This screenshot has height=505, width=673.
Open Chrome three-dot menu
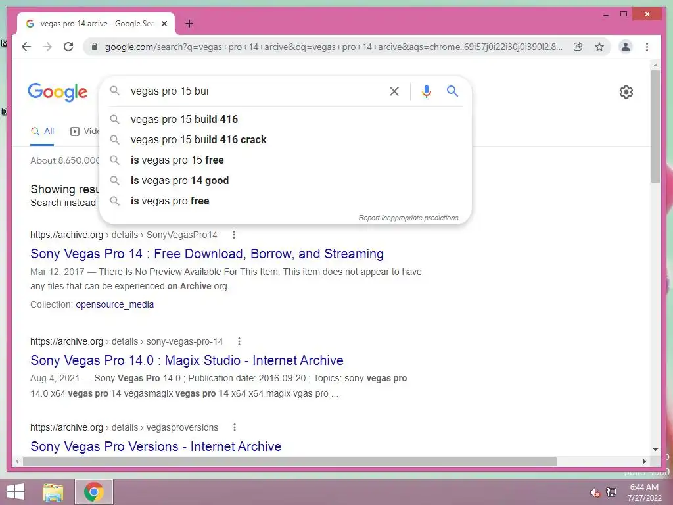tap(647, 47)
